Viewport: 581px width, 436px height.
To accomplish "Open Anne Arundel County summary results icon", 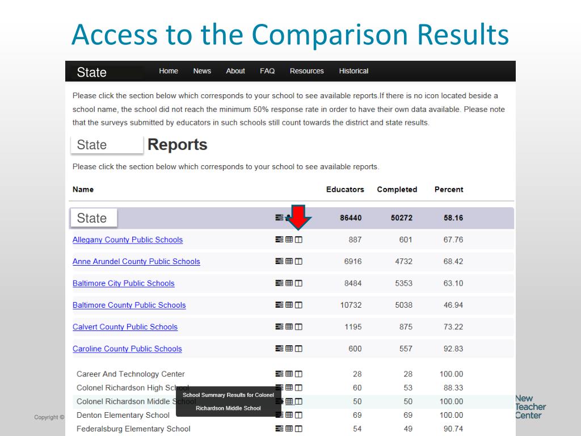I will point(279,261).
